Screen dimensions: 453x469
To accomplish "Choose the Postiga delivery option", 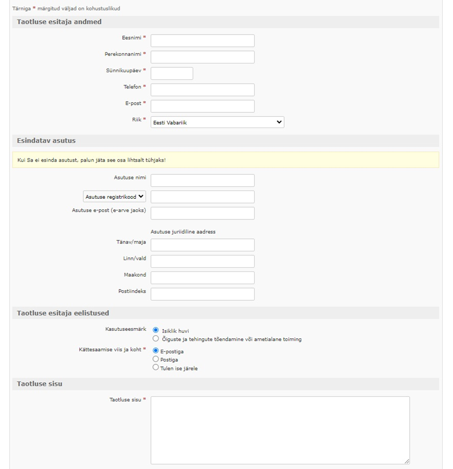I will [x=156, y=359].
